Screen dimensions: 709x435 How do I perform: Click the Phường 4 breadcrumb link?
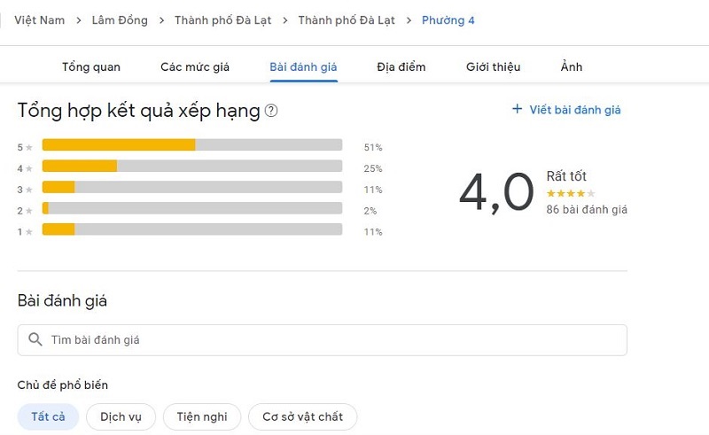pos(448,20)
